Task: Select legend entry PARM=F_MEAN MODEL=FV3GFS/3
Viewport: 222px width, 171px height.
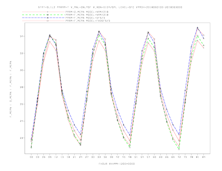Action: point(66,21)
